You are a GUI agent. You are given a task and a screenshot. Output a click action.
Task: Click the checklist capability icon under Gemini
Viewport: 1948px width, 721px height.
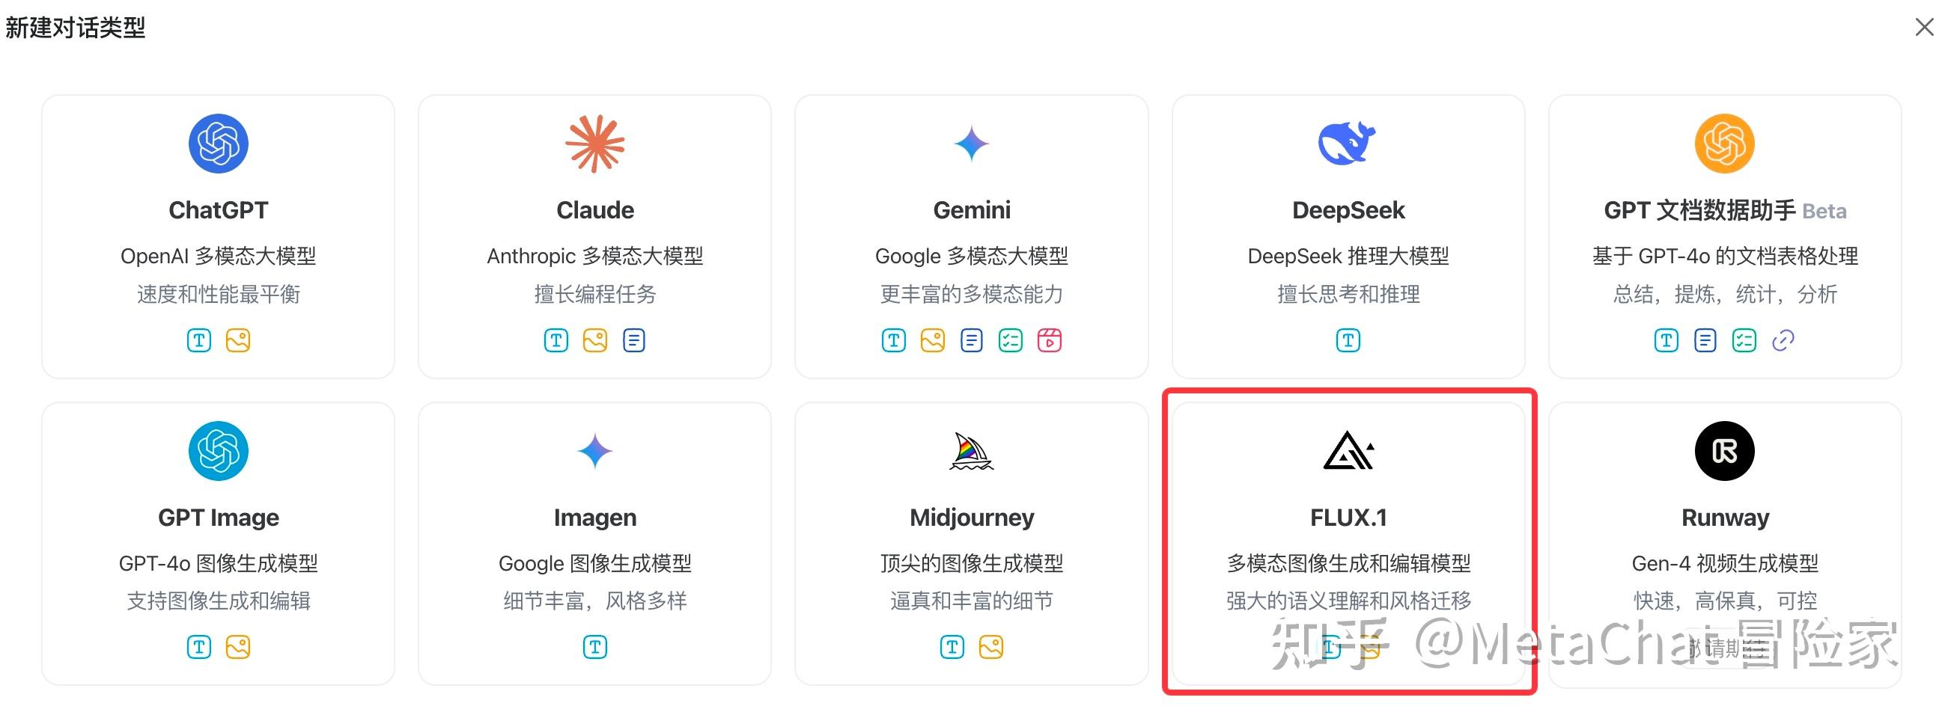click(1010, 340)
